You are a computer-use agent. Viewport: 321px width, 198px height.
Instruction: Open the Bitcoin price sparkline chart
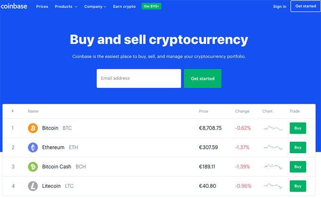pos(273,128)
